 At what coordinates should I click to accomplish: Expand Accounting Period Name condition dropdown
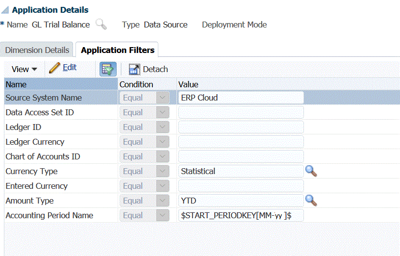click(x=162, y=215)
